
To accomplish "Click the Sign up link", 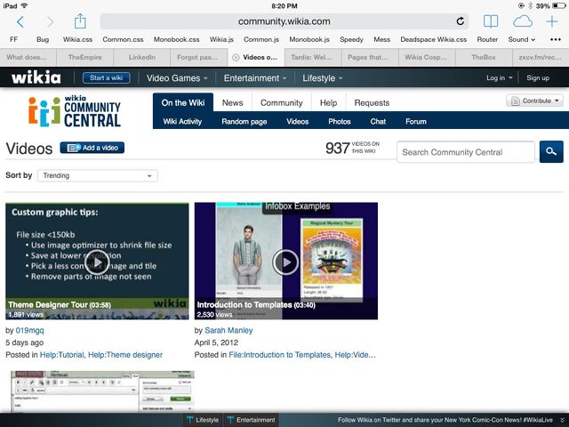I will (538, 77).
